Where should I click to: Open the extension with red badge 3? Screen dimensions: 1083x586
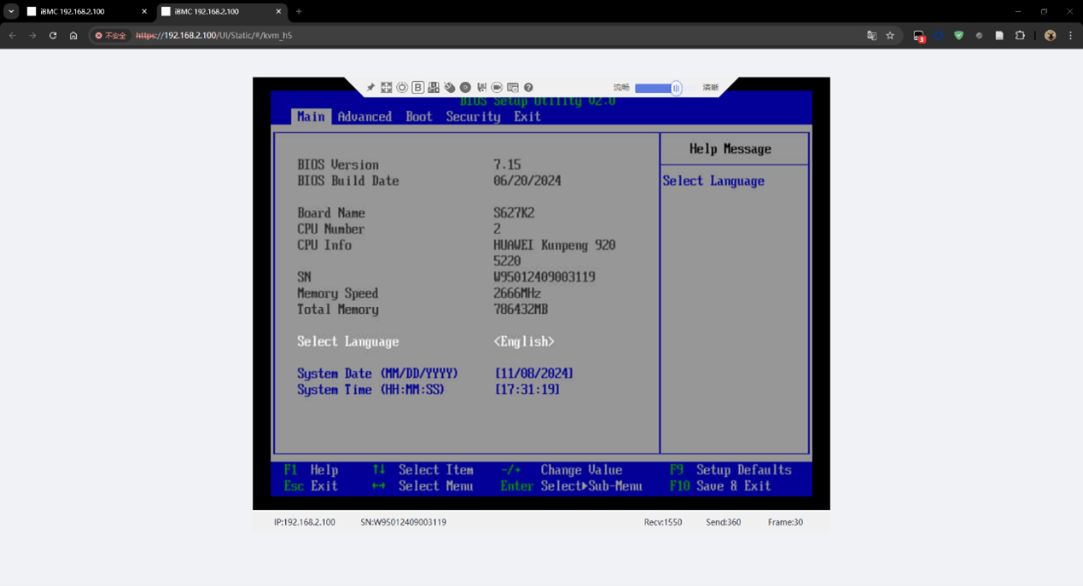coord(918,36)
